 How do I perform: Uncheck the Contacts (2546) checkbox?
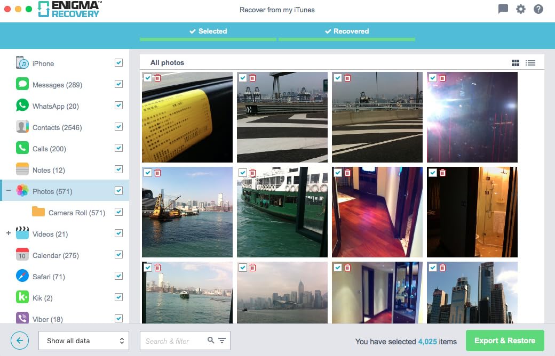[118, 126]
